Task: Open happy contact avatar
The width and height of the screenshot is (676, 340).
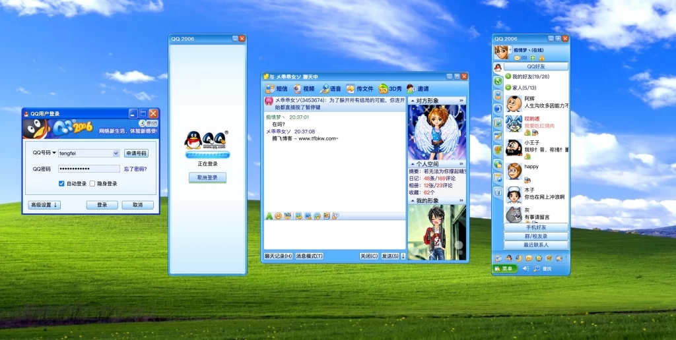Action: pos(514,171)
